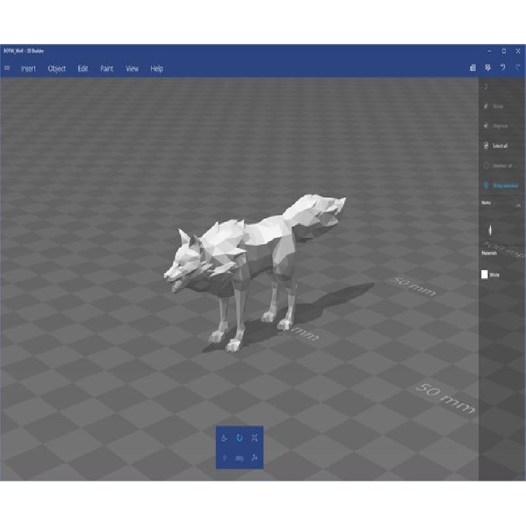Open the hamburger navigation menu
The image size is (526, 526).
point(7,68)
